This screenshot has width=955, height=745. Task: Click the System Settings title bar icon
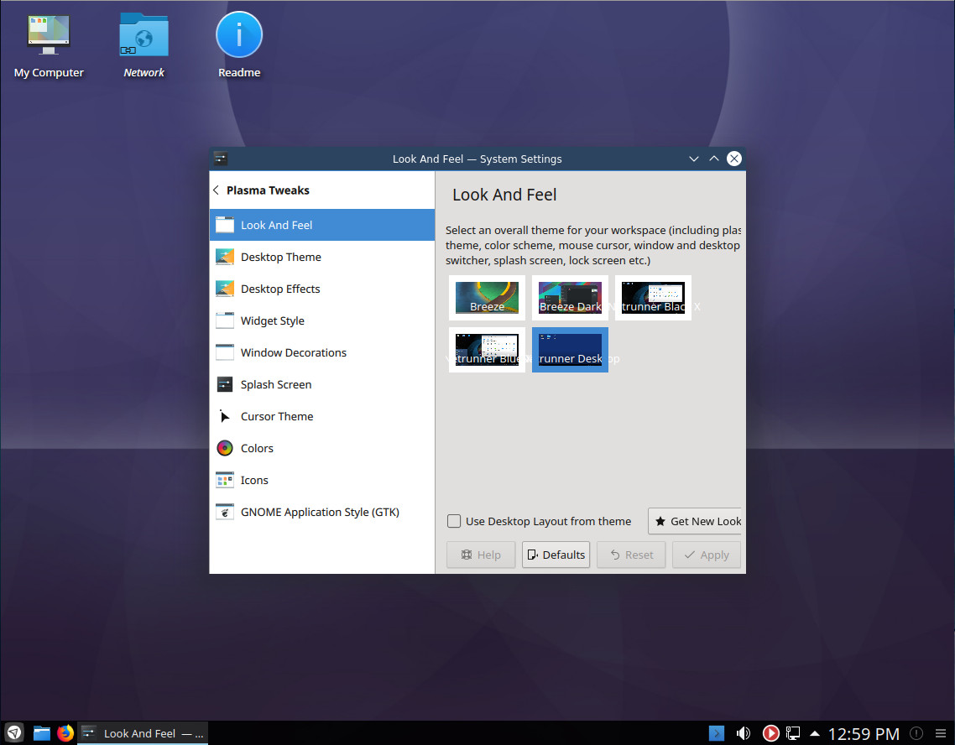tap(221, 159)
